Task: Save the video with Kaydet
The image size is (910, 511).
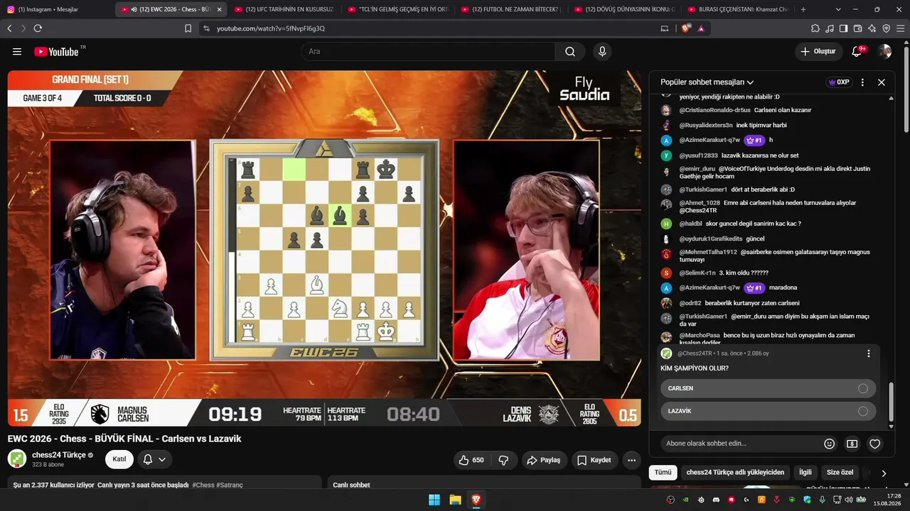Action: pos(594,460)
